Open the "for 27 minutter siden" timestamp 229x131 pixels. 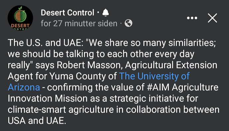79,23
